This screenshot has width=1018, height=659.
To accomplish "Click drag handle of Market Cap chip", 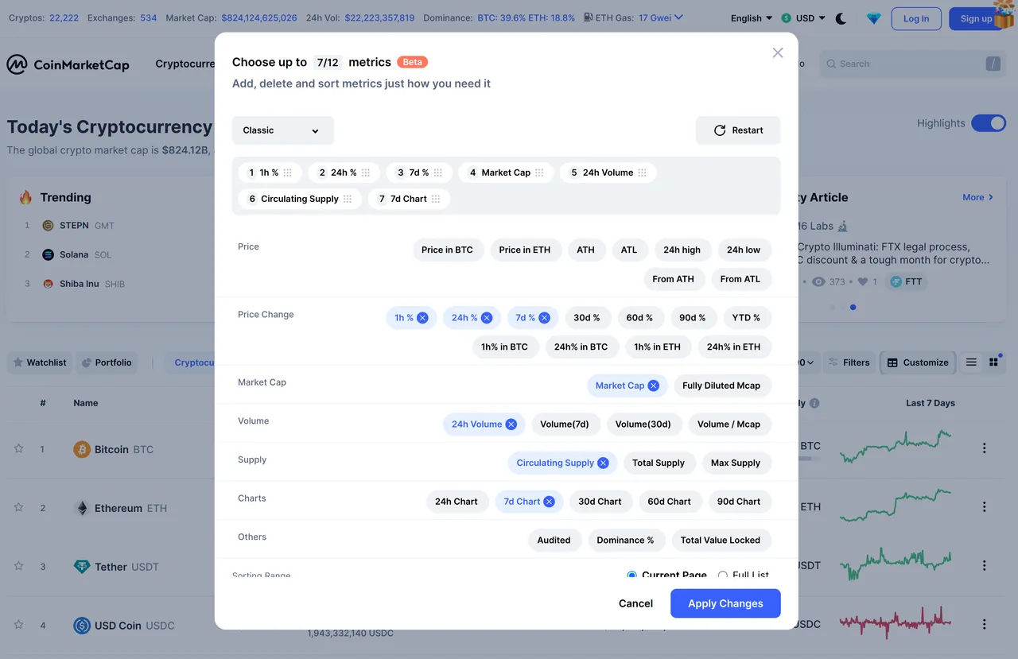I will tap(539, 173).
